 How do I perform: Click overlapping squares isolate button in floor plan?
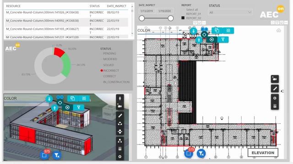pos(217,31)
